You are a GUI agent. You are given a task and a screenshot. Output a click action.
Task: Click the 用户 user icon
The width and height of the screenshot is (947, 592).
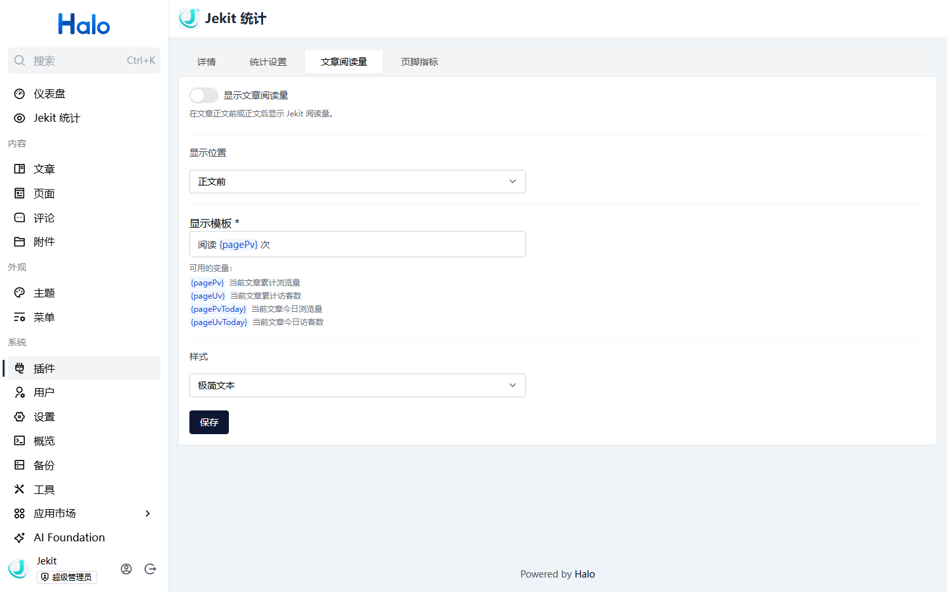click(x=20, y=393)
